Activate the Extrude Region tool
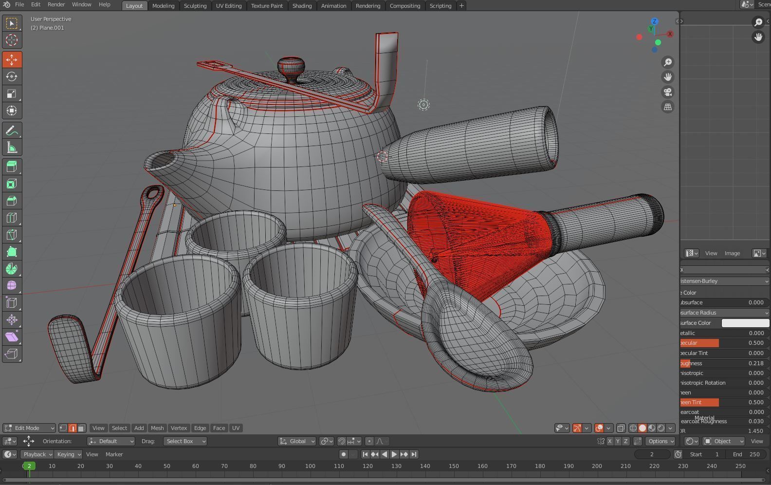 12,167
